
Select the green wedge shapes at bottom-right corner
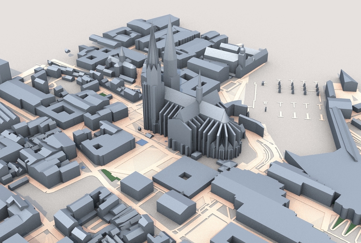[x=344, y=225]
